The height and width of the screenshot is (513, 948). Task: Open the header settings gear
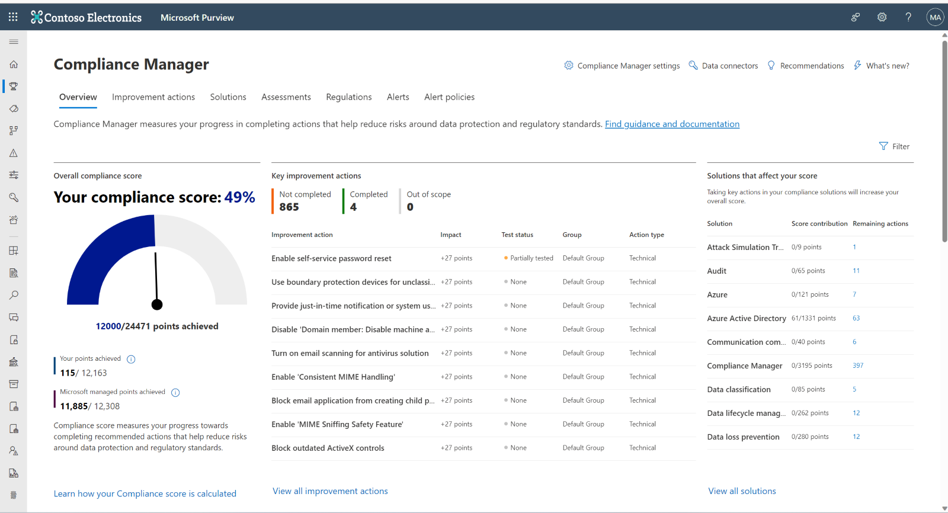point(882,17)
